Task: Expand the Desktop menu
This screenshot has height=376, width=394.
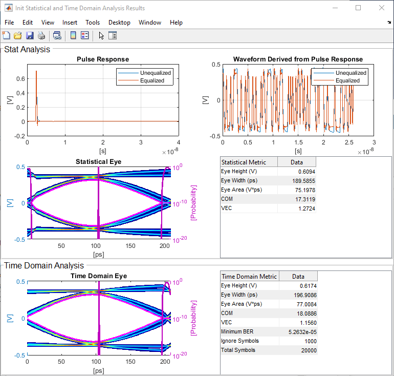Action: click(119, 23)
